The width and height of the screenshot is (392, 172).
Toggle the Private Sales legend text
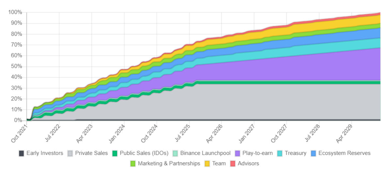coord(91,153)
